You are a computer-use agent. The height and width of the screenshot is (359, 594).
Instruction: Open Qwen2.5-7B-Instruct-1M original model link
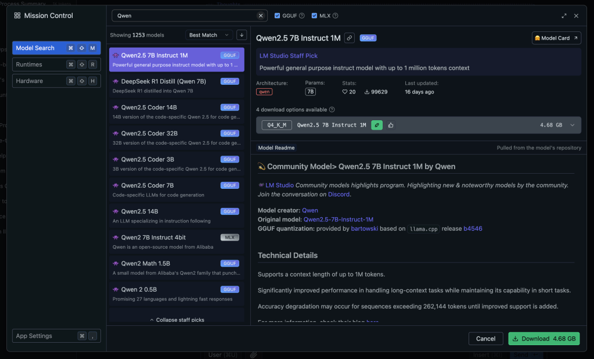point(339,220)
